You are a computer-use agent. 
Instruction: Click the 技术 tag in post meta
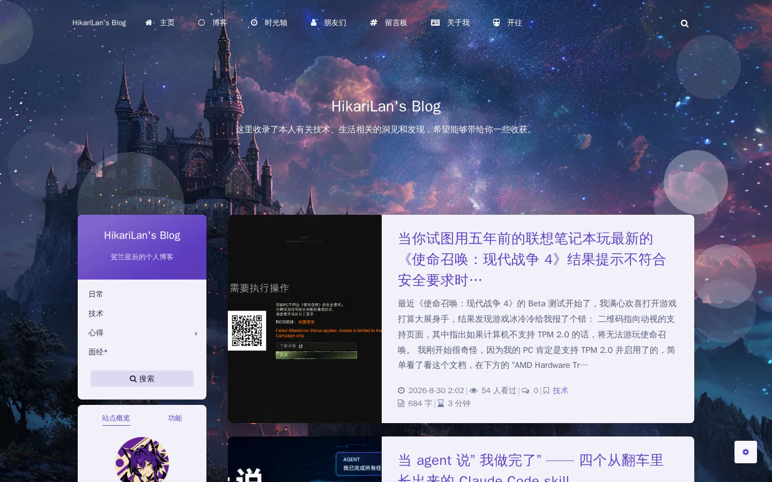coord(560,390)
